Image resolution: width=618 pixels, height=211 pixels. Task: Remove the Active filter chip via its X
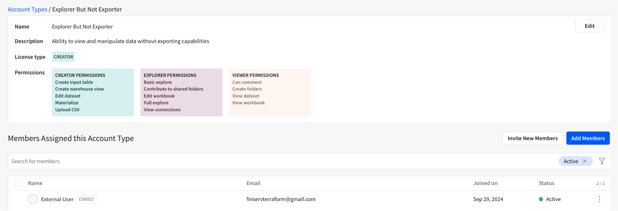[x=585, y=161]
